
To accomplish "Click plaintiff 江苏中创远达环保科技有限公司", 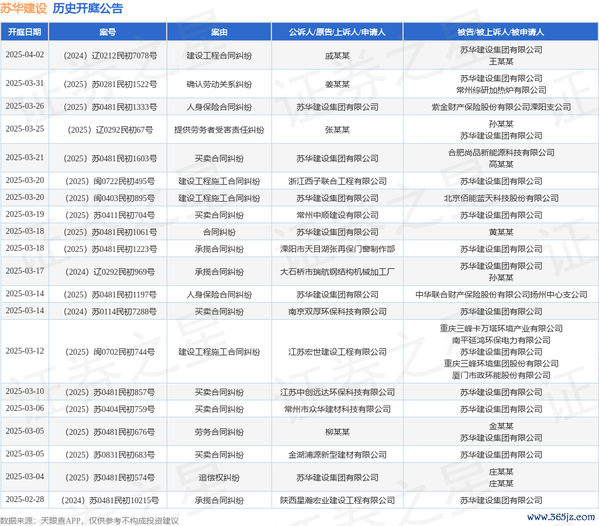I will 338,392.
